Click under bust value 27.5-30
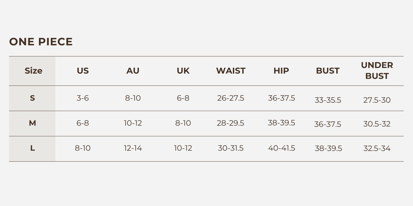The image size is (413, 206). [377, 100]
